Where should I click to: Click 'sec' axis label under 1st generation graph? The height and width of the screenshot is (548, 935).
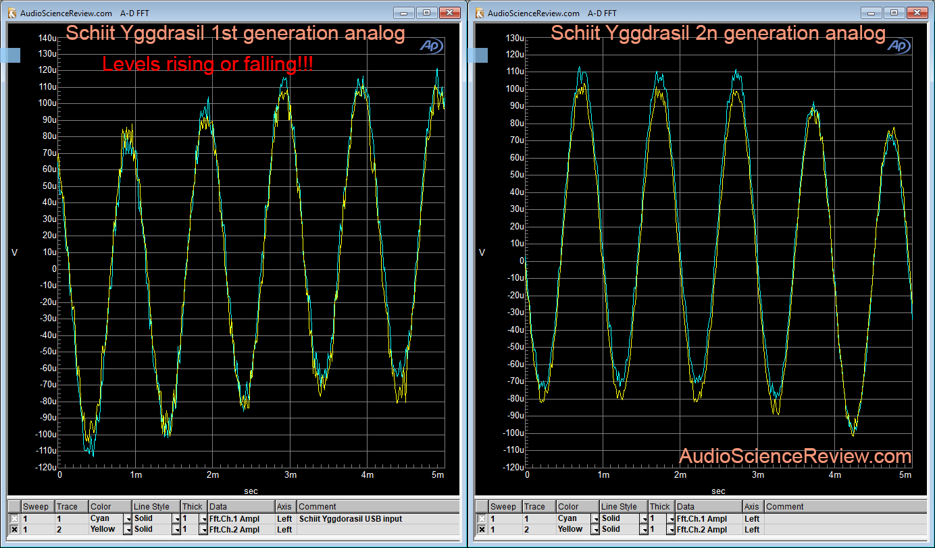click(x=251, y=491)
